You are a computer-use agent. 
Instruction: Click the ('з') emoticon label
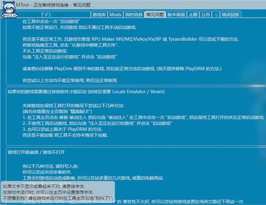46,14
